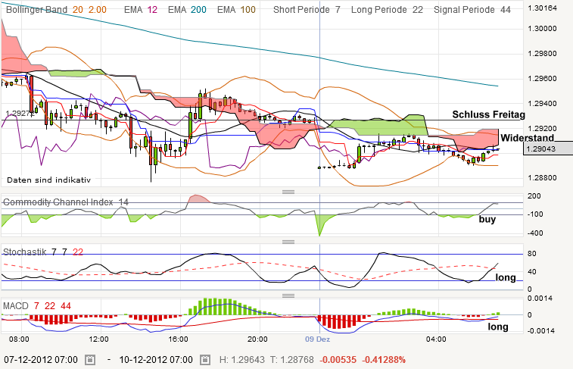Select the Commodity Channel Index 14 label
Viewport: 573px width, 369px height.
click(x=66, y=202)
